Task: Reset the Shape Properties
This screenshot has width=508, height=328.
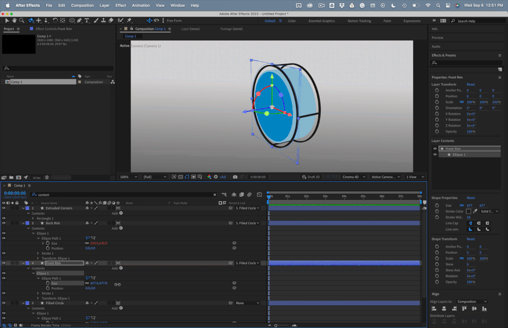Action: pyautogui.click(x=471, y=198)
